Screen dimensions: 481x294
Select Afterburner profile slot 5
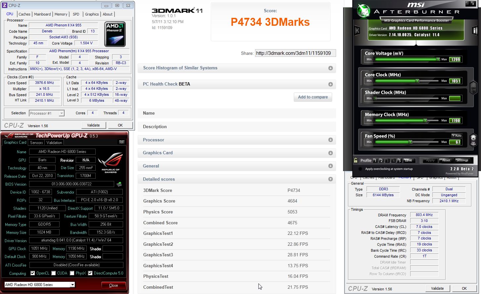click(x=399, y=161)
